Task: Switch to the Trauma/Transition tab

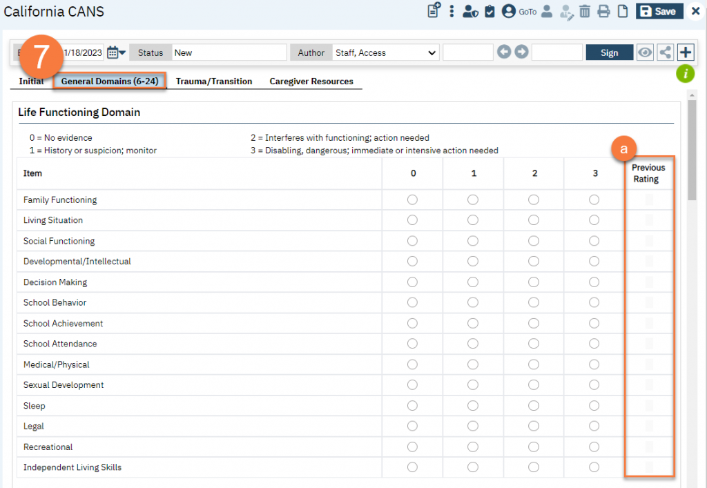Action: 213,81
